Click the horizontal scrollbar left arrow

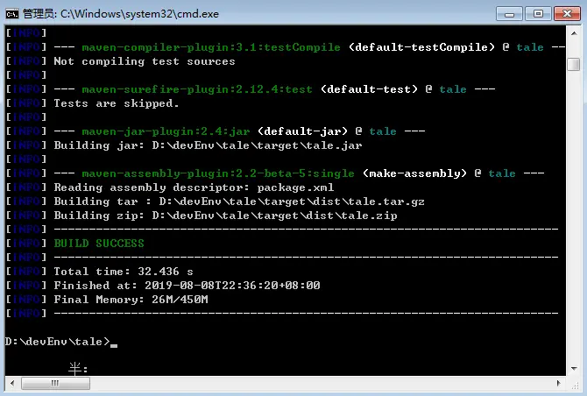[x=13, y=383]
